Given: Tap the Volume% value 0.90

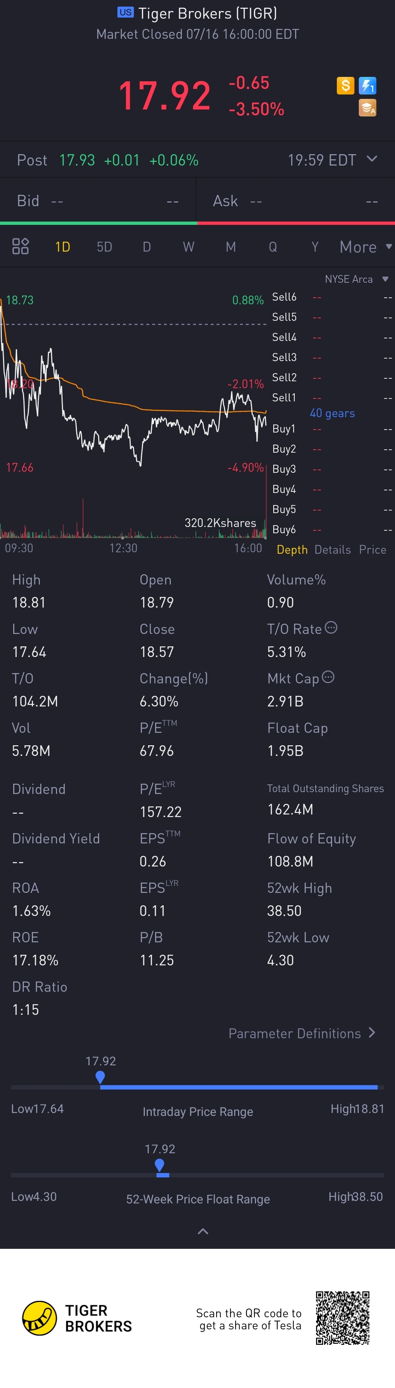Looking at the screenshot, I should [x=281, y=602].
